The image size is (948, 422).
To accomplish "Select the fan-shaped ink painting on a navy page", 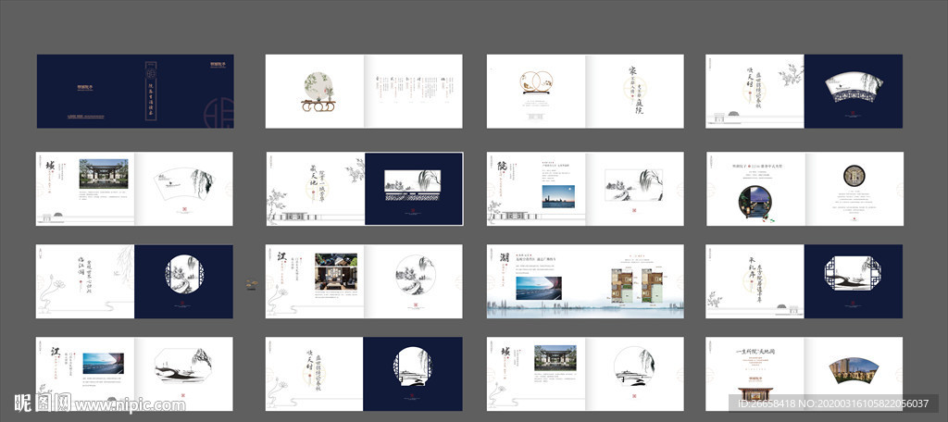I will click(x=854, y=87).
